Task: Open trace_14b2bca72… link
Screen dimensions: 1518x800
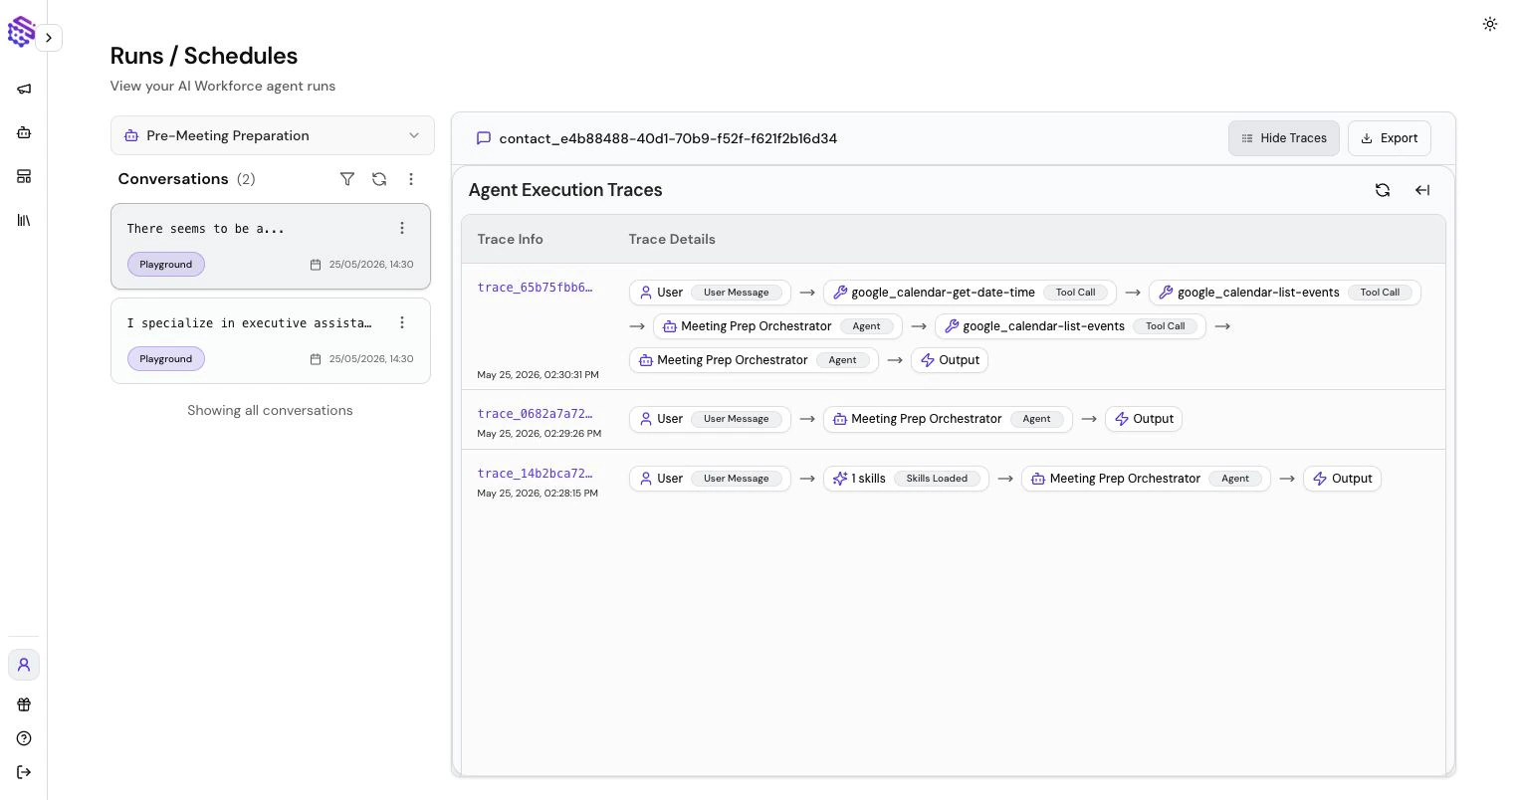Action: pyautogui.click(x=535, y=474)
